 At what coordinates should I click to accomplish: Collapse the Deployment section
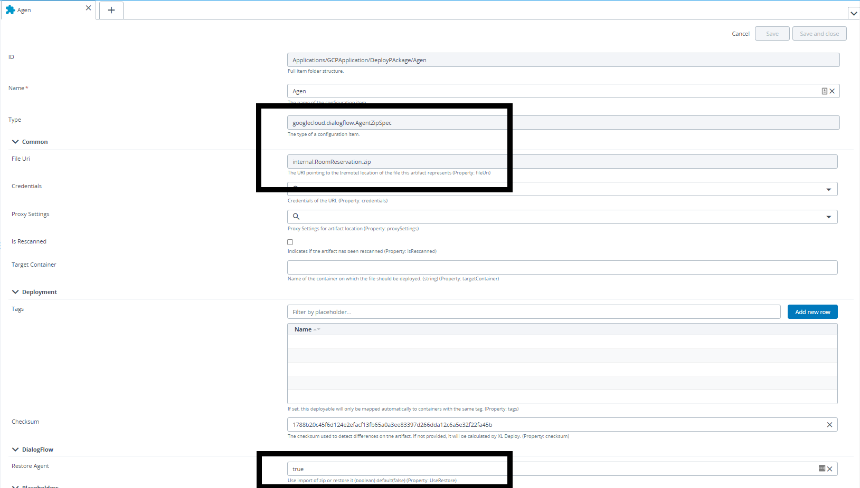tap(15, 292)
